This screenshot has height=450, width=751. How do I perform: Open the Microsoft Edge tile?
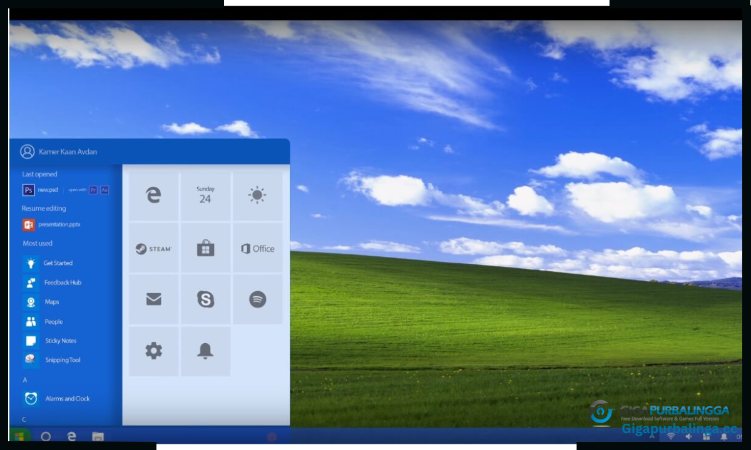(154, 196)
